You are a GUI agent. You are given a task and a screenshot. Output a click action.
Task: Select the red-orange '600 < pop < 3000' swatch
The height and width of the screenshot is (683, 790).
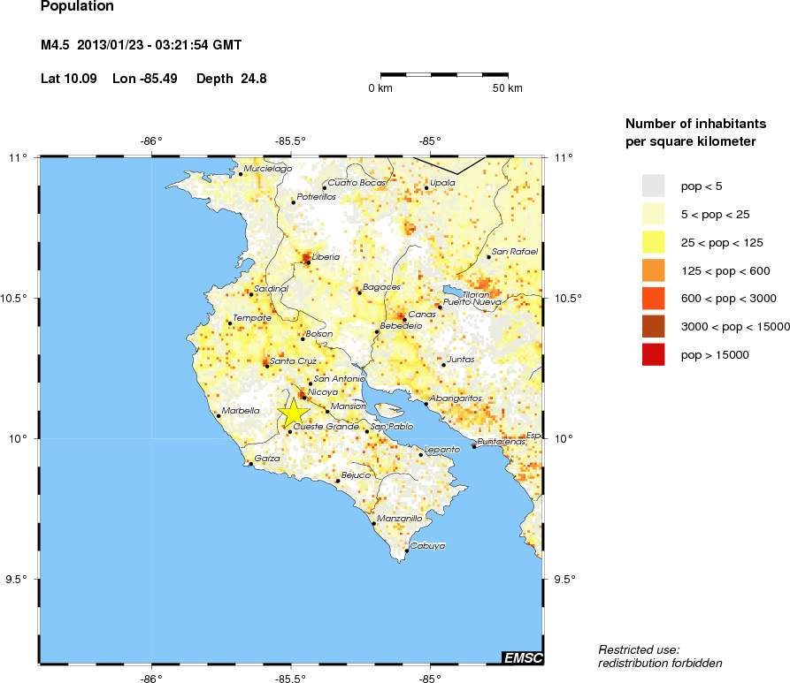pos(653,298)
